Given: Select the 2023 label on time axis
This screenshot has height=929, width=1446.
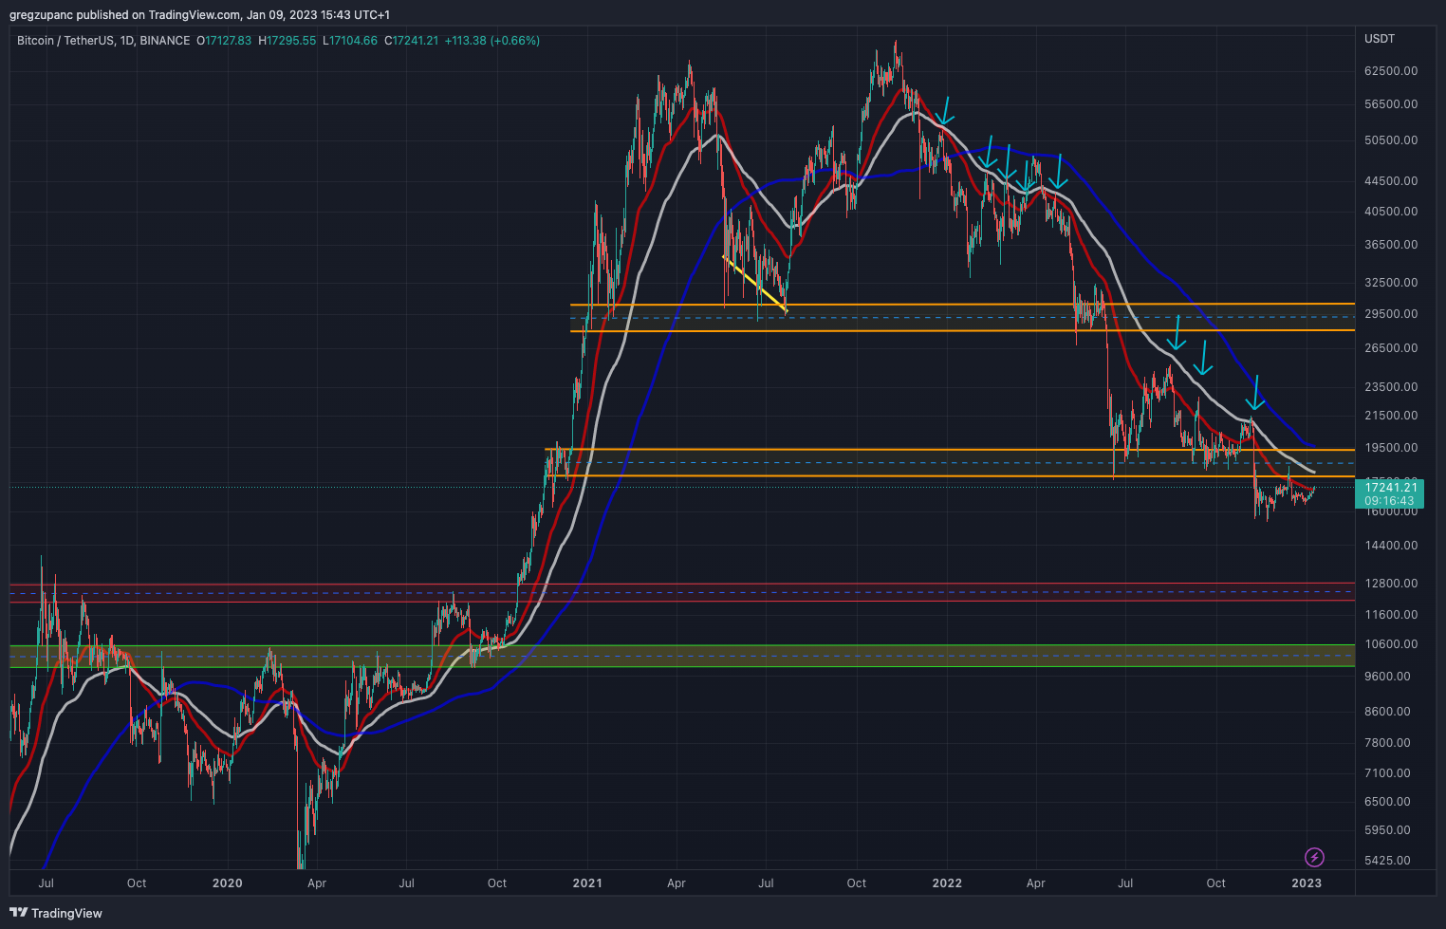Looking at the screenshot, I should (1307, 883).
